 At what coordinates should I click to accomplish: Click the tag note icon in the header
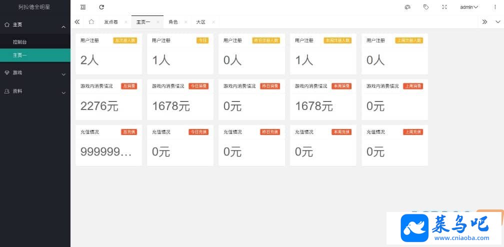point(426,7)
